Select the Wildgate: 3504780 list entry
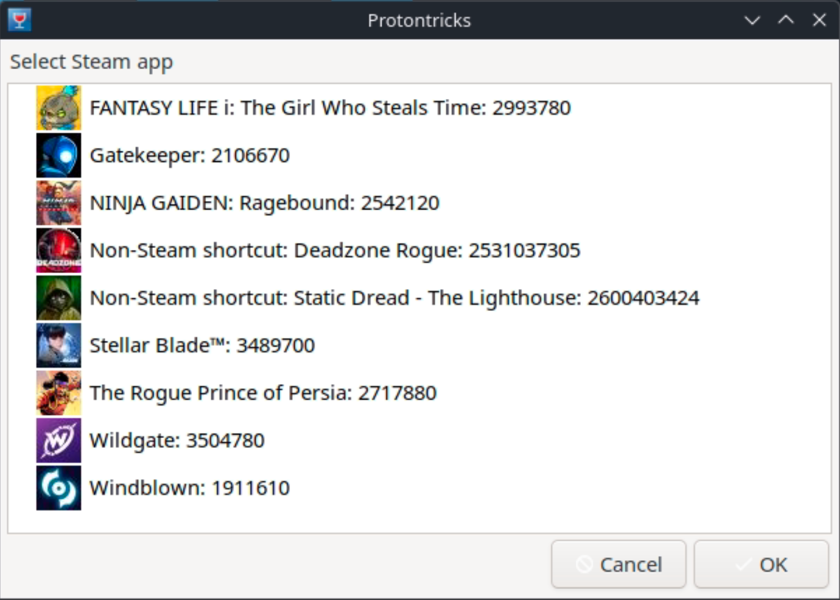This screenshot has width=840, height=600. (177, 441)
